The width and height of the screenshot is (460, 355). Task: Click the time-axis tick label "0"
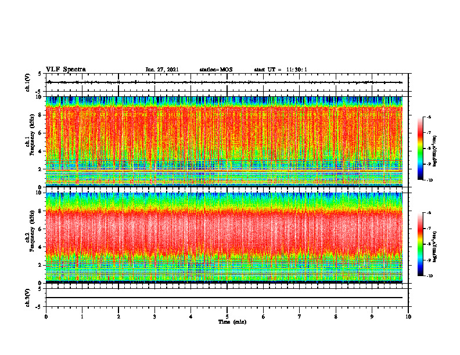click(46, 317)
